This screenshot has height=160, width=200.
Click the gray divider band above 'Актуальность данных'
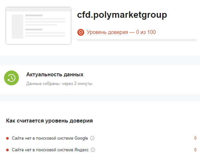point(100,60)
